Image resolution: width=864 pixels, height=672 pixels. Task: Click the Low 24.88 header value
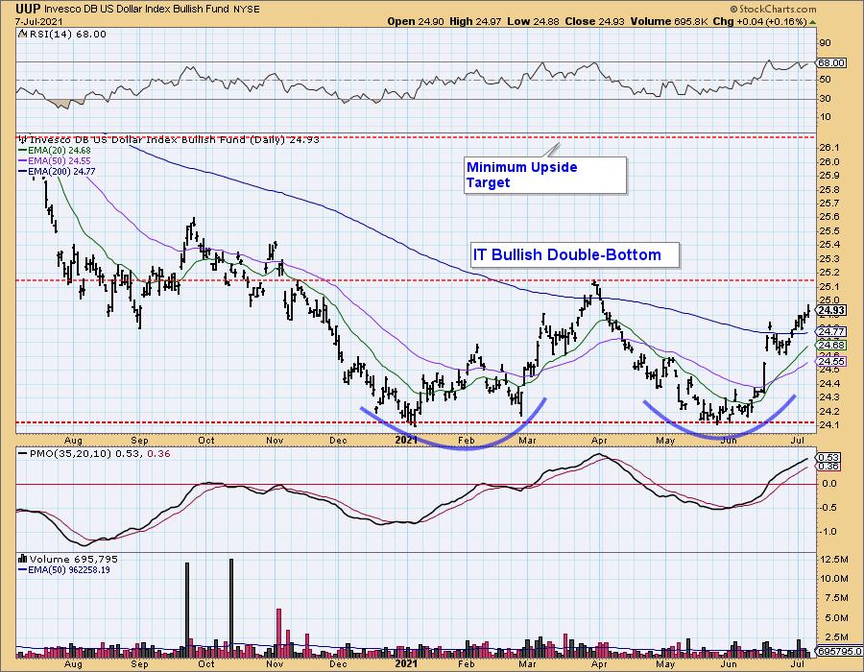[x=533, y=21]
